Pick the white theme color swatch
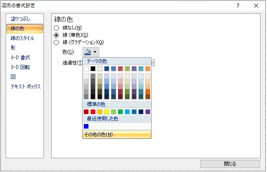267x172 pixels. click(86, 68)
